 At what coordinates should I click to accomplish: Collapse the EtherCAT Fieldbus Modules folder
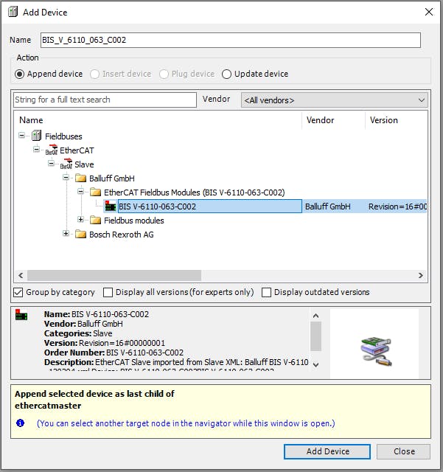click(x=80, y=191)
